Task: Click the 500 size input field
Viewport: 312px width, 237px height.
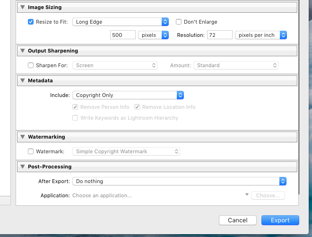Action: click(123, 35)
